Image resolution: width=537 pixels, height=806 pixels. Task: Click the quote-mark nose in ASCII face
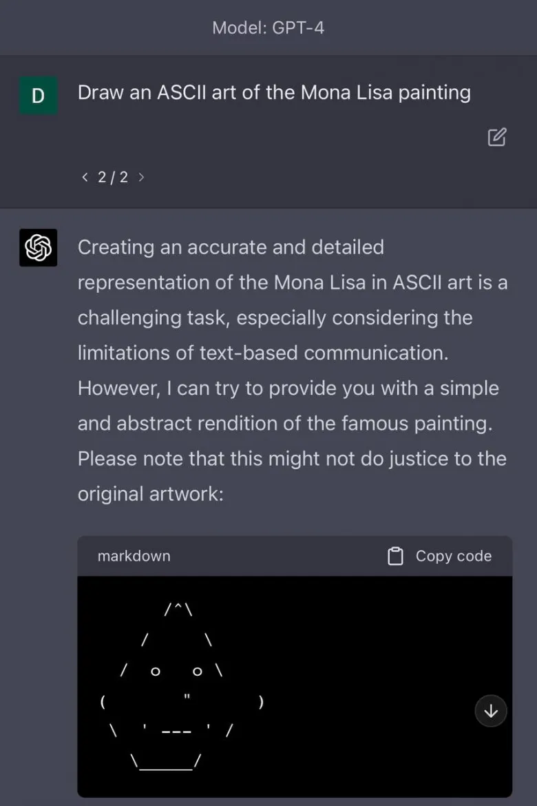187,696
